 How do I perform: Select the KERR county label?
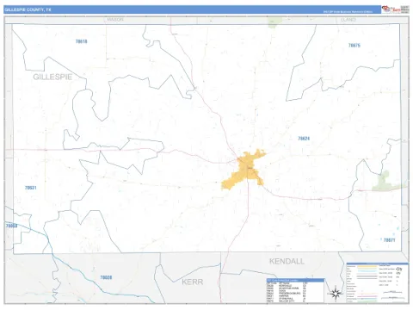[193, 282]
